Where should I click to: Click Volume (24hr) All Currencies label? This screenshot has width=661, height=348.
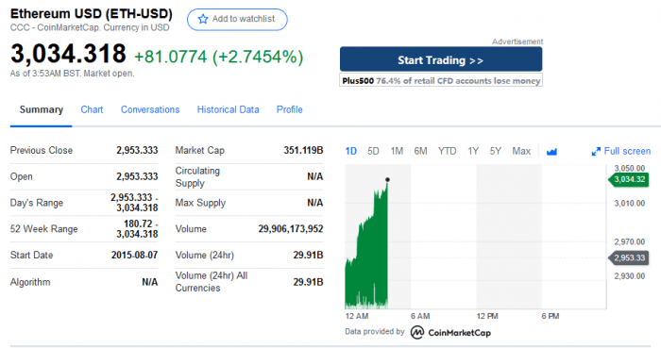click(212, 282)
